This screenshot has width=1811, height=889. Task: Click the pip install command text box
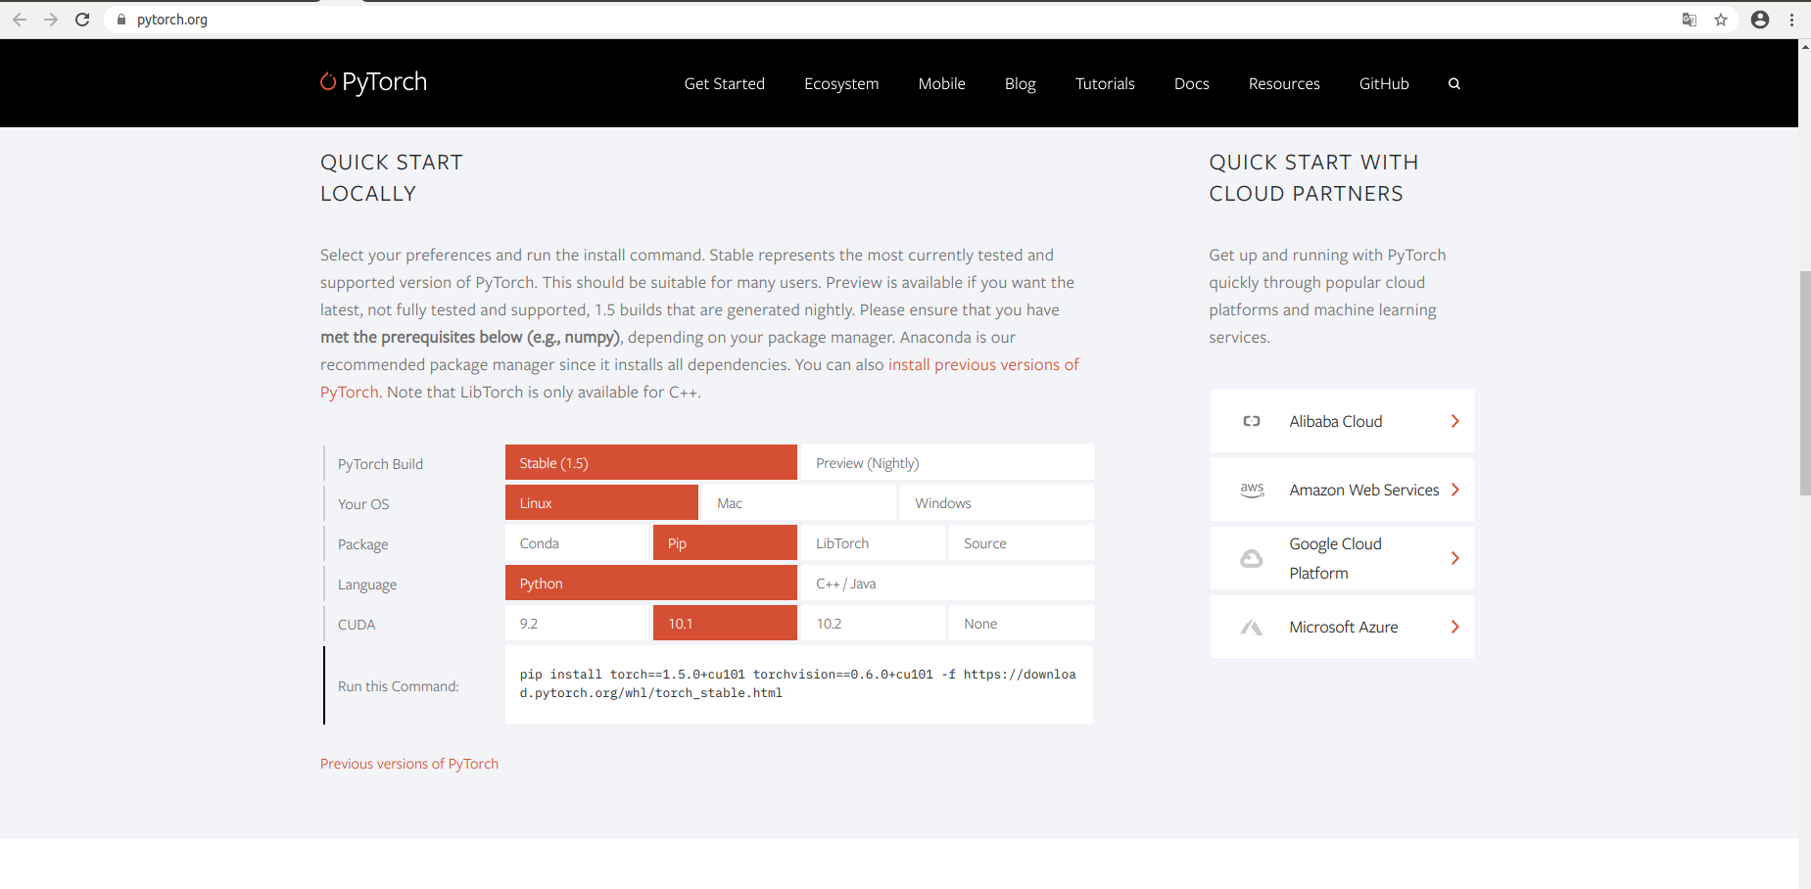tap(799, 684)
